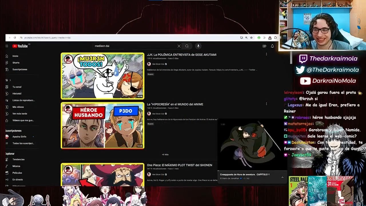Open Shorts from the sidebar
Screen dimensions: 366x206
(16, 63)
